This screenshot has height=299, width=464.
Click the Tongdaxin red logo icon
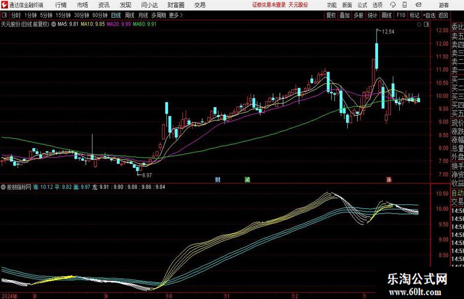tap(4, 5)
